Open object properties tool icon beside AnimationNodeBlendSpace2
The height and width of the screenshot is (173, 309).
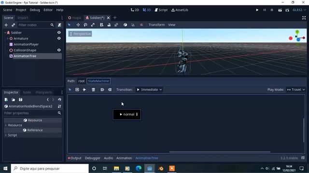click(x=59, y=106)
